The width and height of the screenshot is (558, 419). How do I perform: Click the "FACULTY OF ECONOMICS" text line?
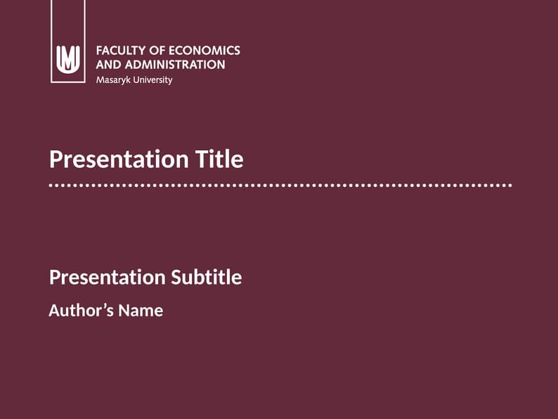tap(167, 51)
